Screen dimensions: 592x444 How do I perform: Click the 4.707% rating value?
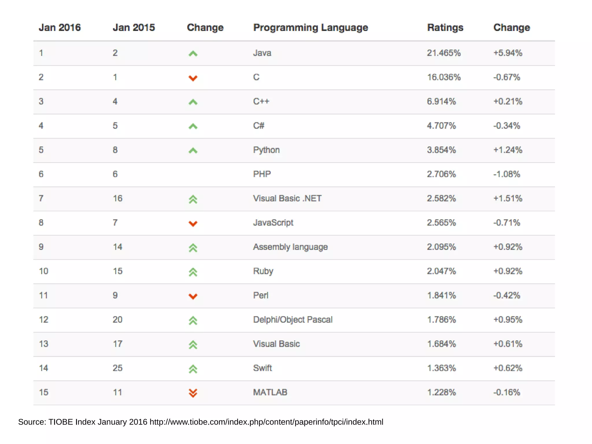coord(441,126)
